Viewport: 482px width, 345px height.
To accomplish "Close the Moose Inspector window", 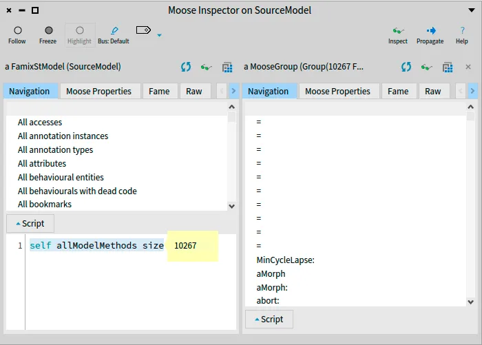I will coord(9,10).
